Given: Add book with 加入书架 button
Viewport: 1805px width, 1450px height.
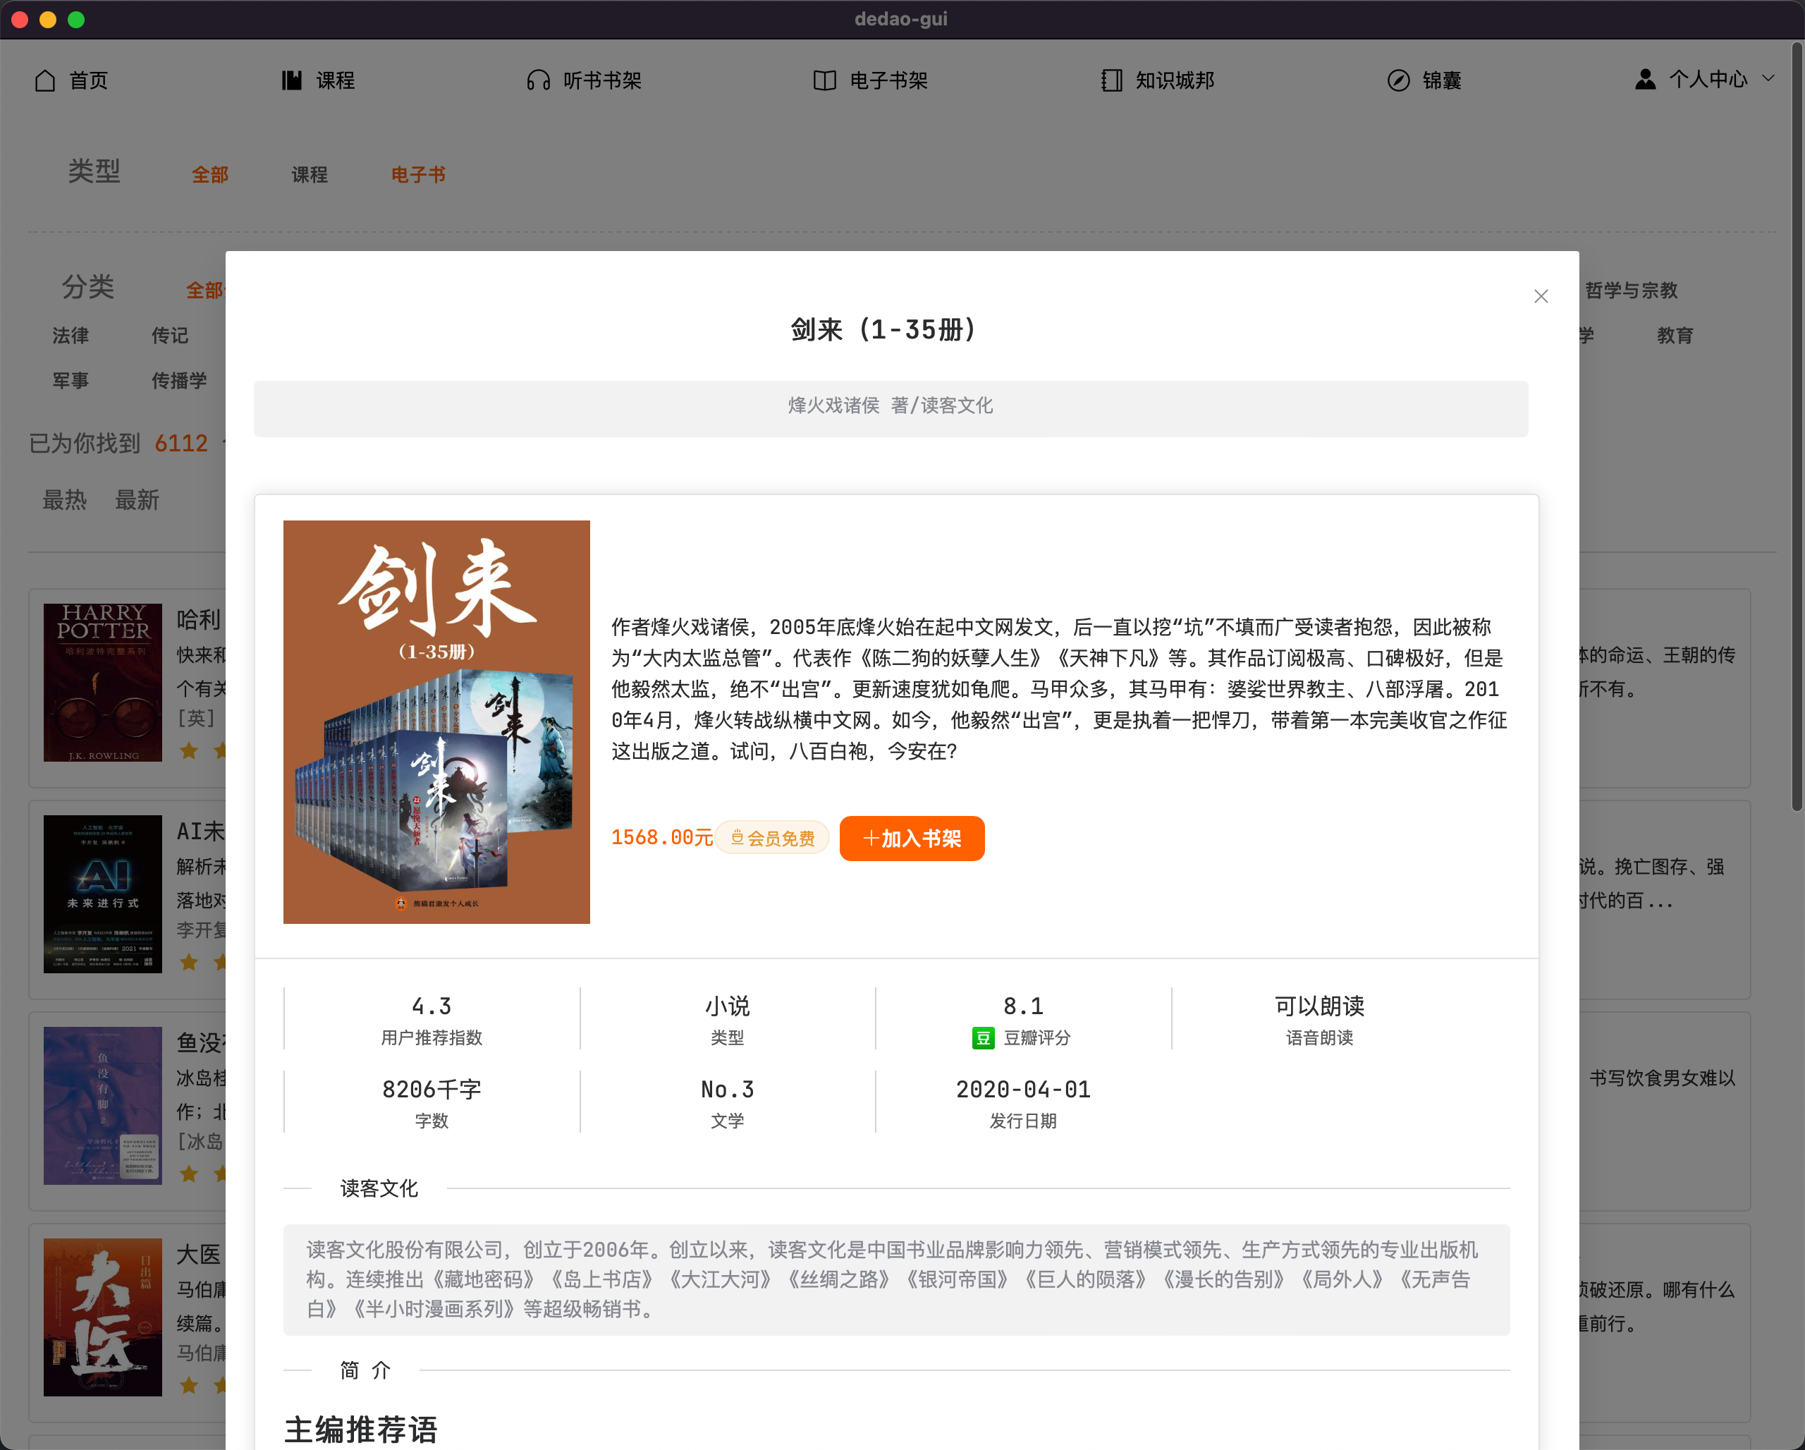Looking at the screenshot, I should point(911,838).
